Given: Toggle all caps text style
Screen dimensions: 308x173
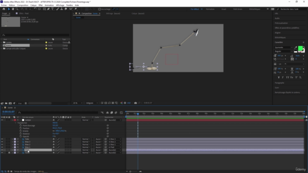Looking at the screenshot, I should coord(287,77).
